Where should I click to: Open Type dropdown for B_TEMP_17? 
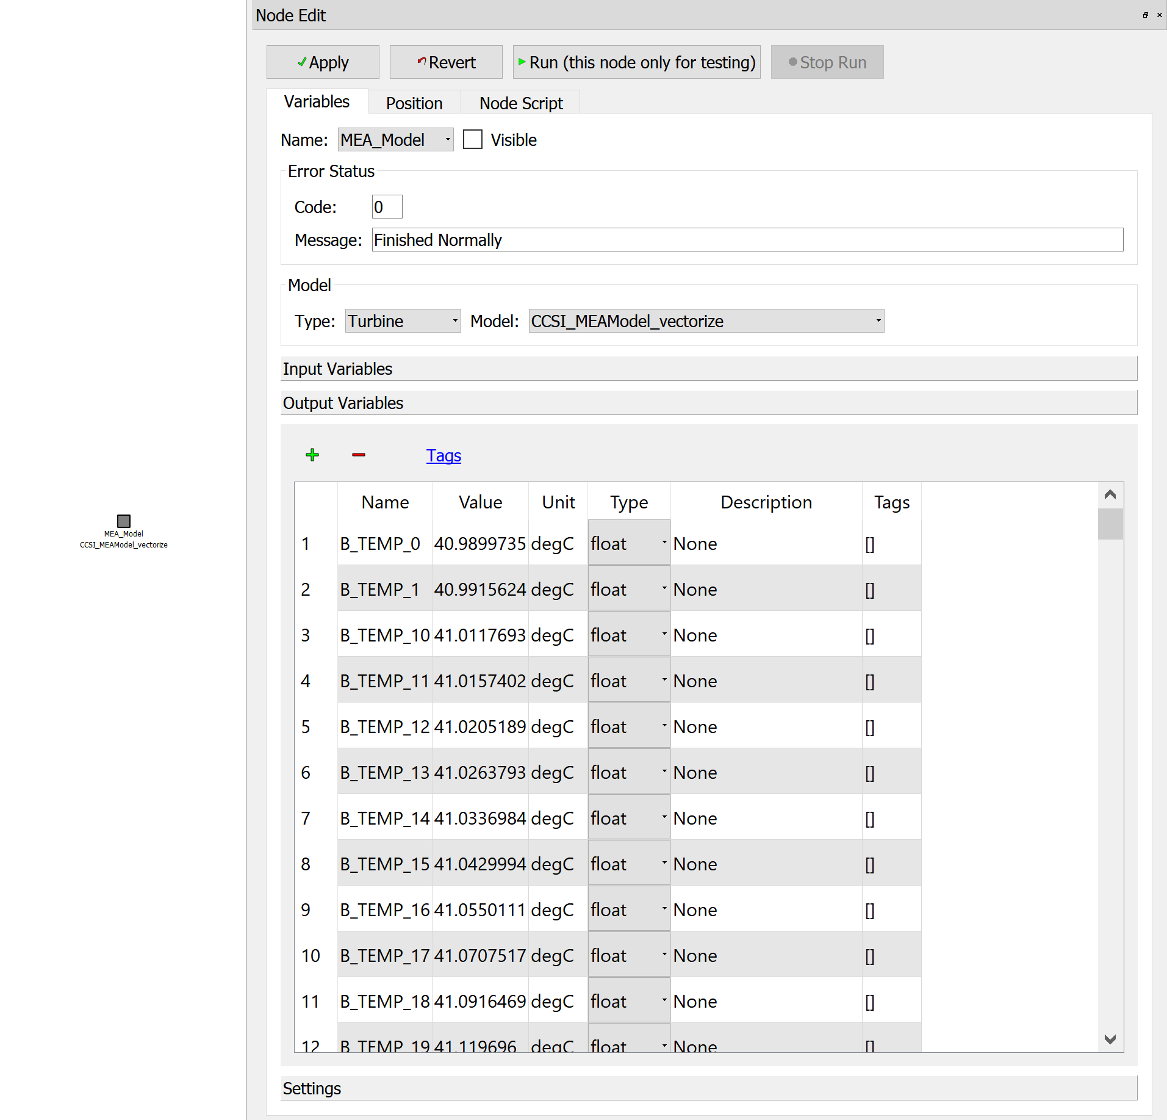point(629,955)
